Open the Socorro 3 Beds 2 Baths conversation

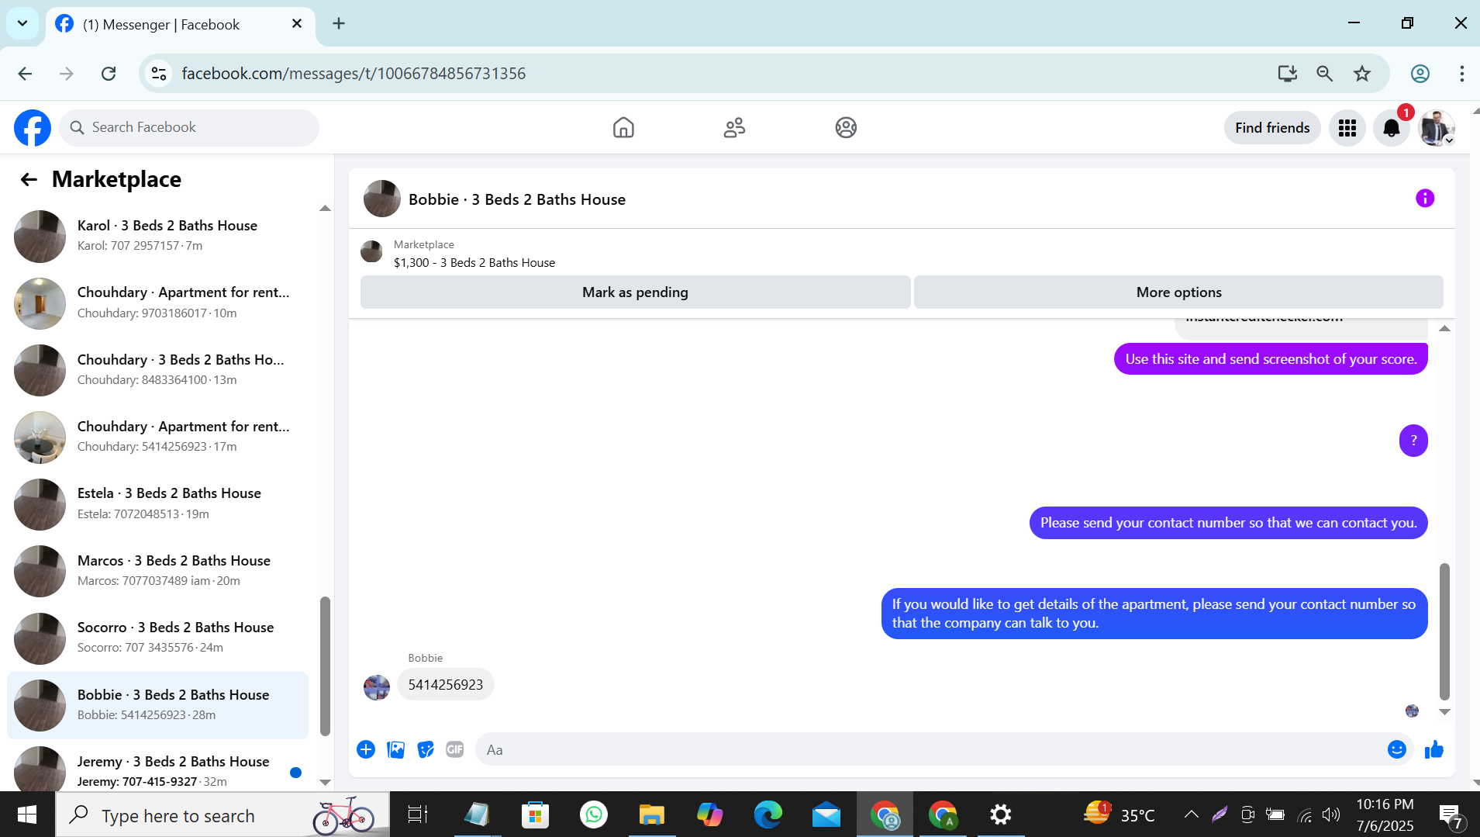coord(158,638)
